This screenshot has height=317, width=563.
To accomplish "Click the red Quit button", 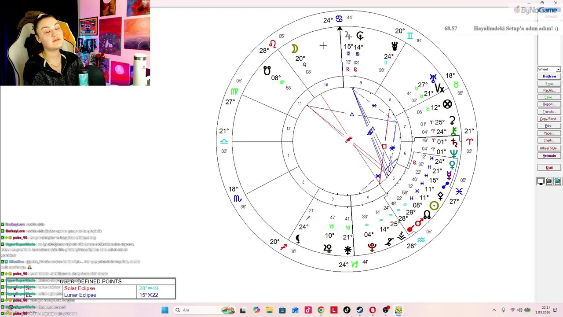I will (x=549, y=167).
